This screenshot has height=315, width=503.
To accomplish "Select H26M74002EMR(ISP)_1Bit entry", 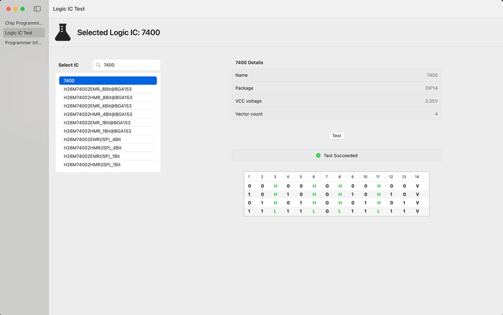I will point(109,156).
